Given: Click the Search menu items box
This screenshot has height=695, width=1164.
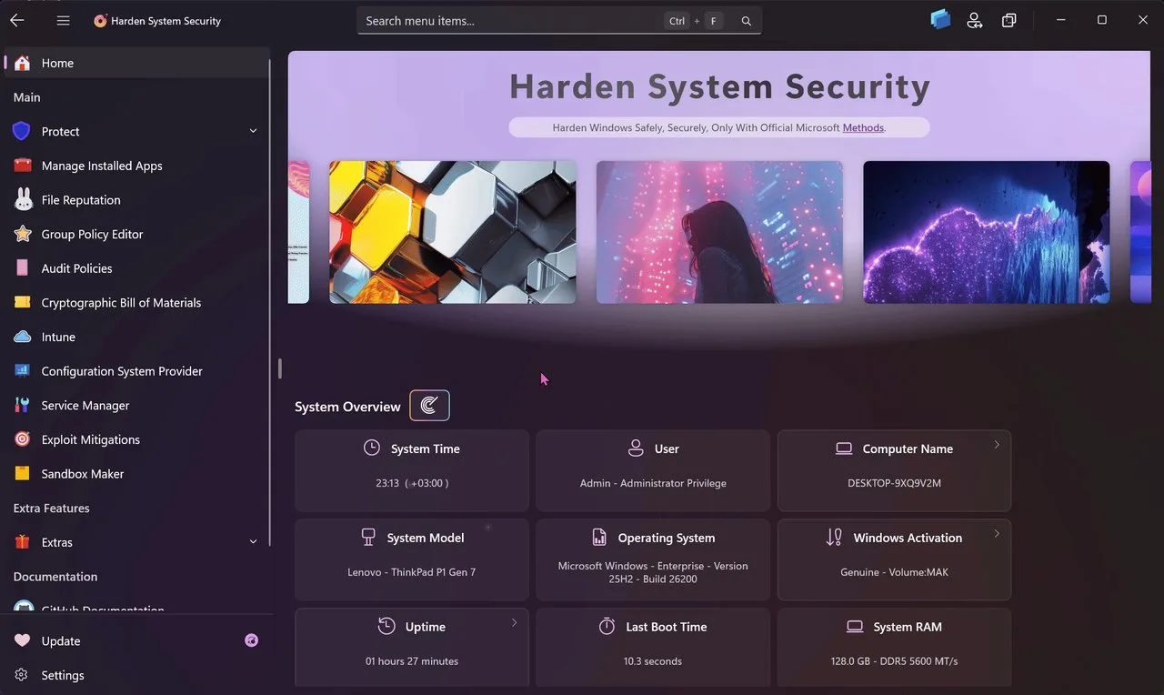Looking at the screenshot, I should 558,21.
